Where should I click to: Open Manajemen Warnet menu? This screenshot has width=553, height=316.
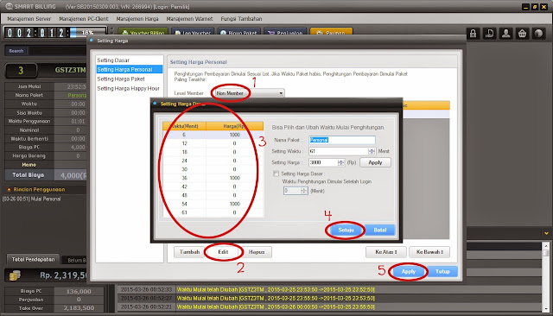pyautogui.click(x=189, y=19)
